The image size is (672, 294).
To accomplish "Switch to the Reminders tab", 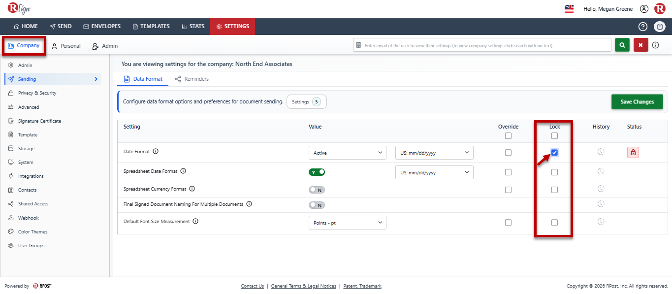I will click(x=192, y=79).
